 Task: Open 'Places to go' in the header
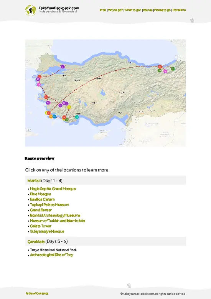[162, 10]
